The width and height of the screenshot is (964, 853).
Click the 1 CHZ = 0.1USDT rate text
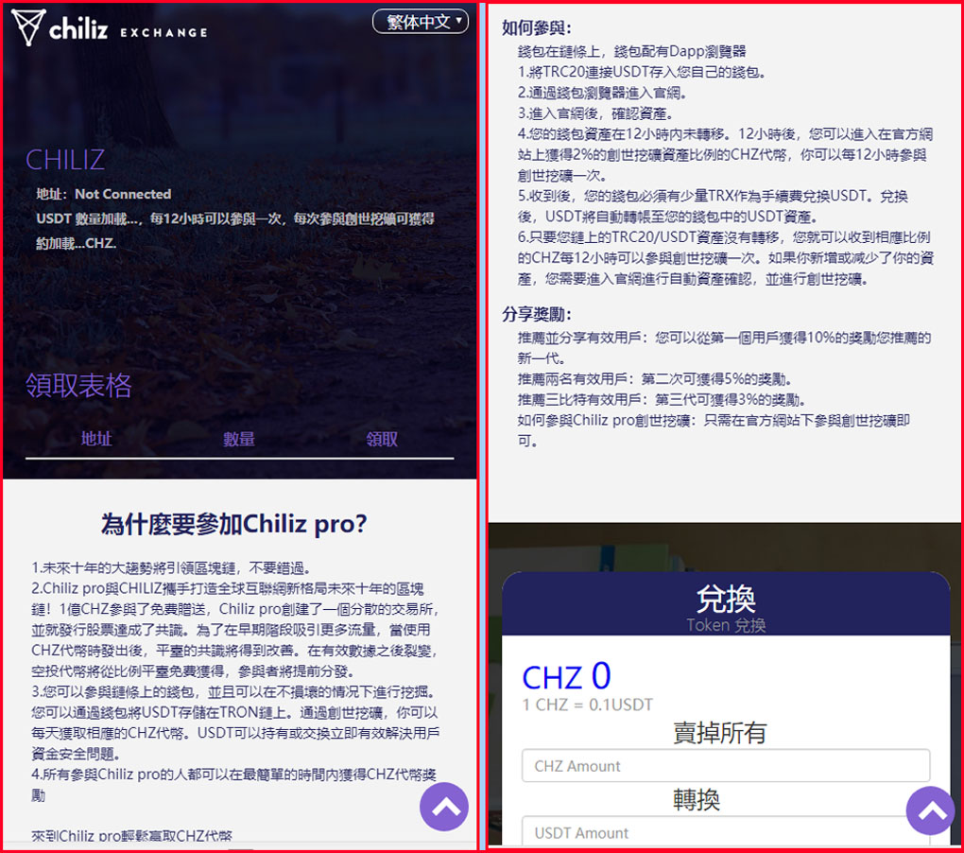pyautogui.click(x=588, y=705)
